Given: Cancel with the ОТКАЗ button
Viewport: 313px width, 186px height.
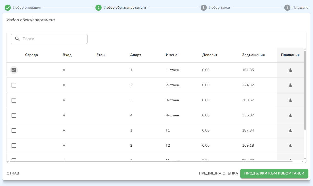Looking at the screenshot, I should click(x=13, y=173).
